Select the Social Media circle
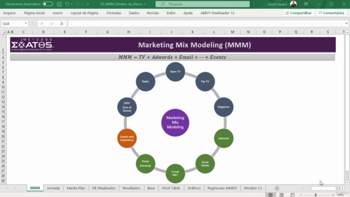The width and height of the screenshot is (350, 197). (x=205, y=164)
